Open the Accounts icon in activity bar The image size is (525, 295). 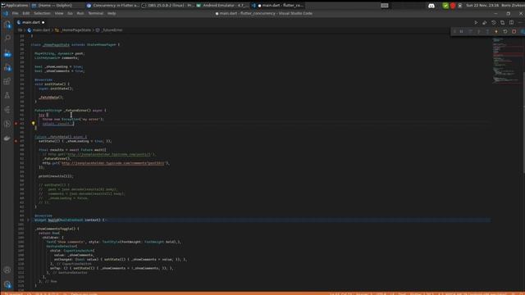(x=7, y=270)
